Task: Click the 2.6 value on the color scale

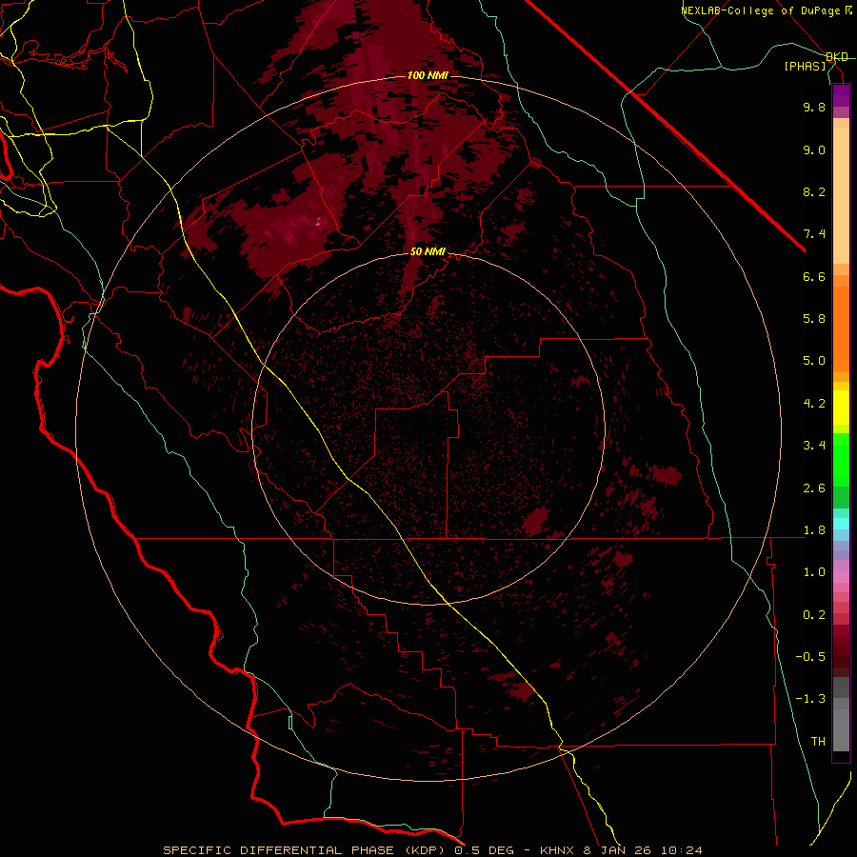Action: click(814, 488)
